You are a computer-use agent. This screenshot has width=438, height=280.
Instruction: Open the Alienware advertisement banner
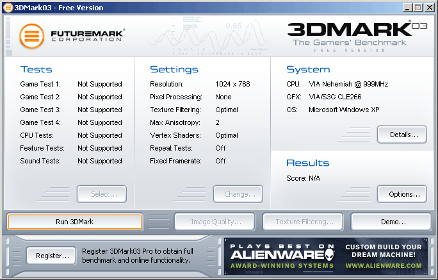(326, 256)
